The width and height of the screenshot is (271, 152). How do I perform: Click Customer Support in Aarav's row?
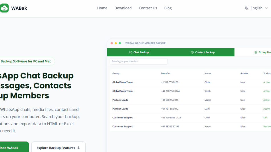(123, 126)
